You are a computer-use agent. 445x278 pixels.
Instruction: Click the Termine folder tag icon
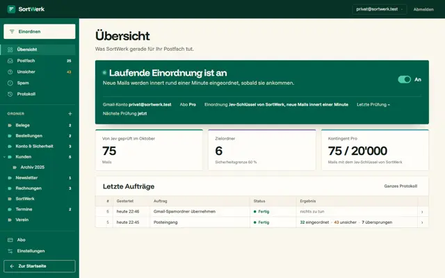point(10,209)
